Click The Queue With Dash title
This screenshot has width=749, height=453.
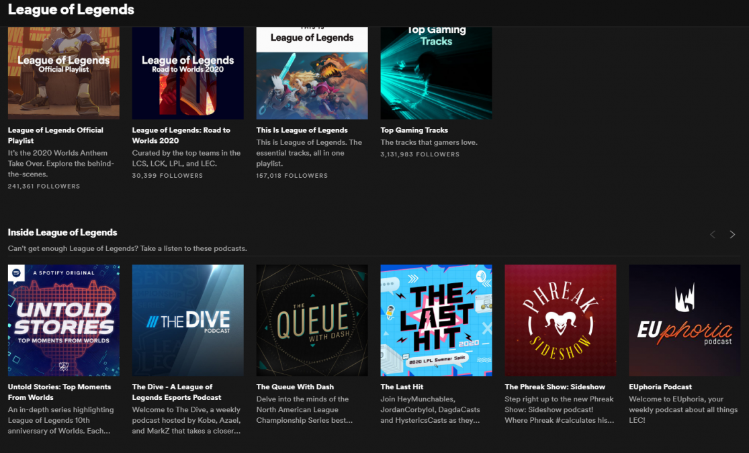[295, 387]
